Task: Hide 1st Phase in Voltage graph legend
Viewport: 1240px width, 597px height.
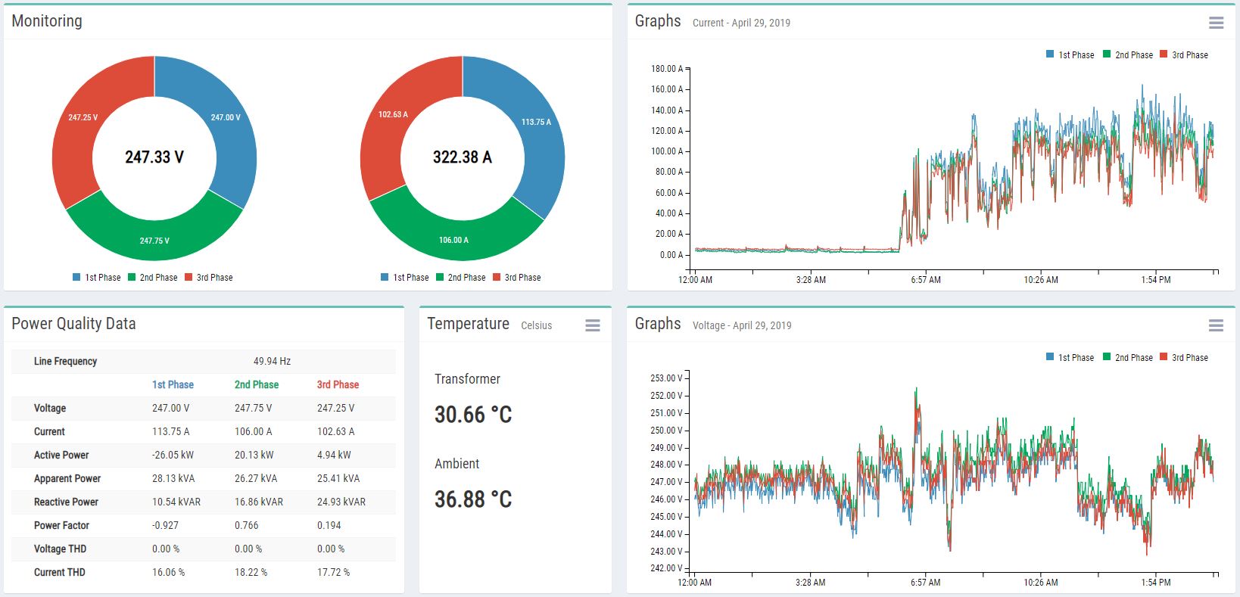Action: 1070,358
